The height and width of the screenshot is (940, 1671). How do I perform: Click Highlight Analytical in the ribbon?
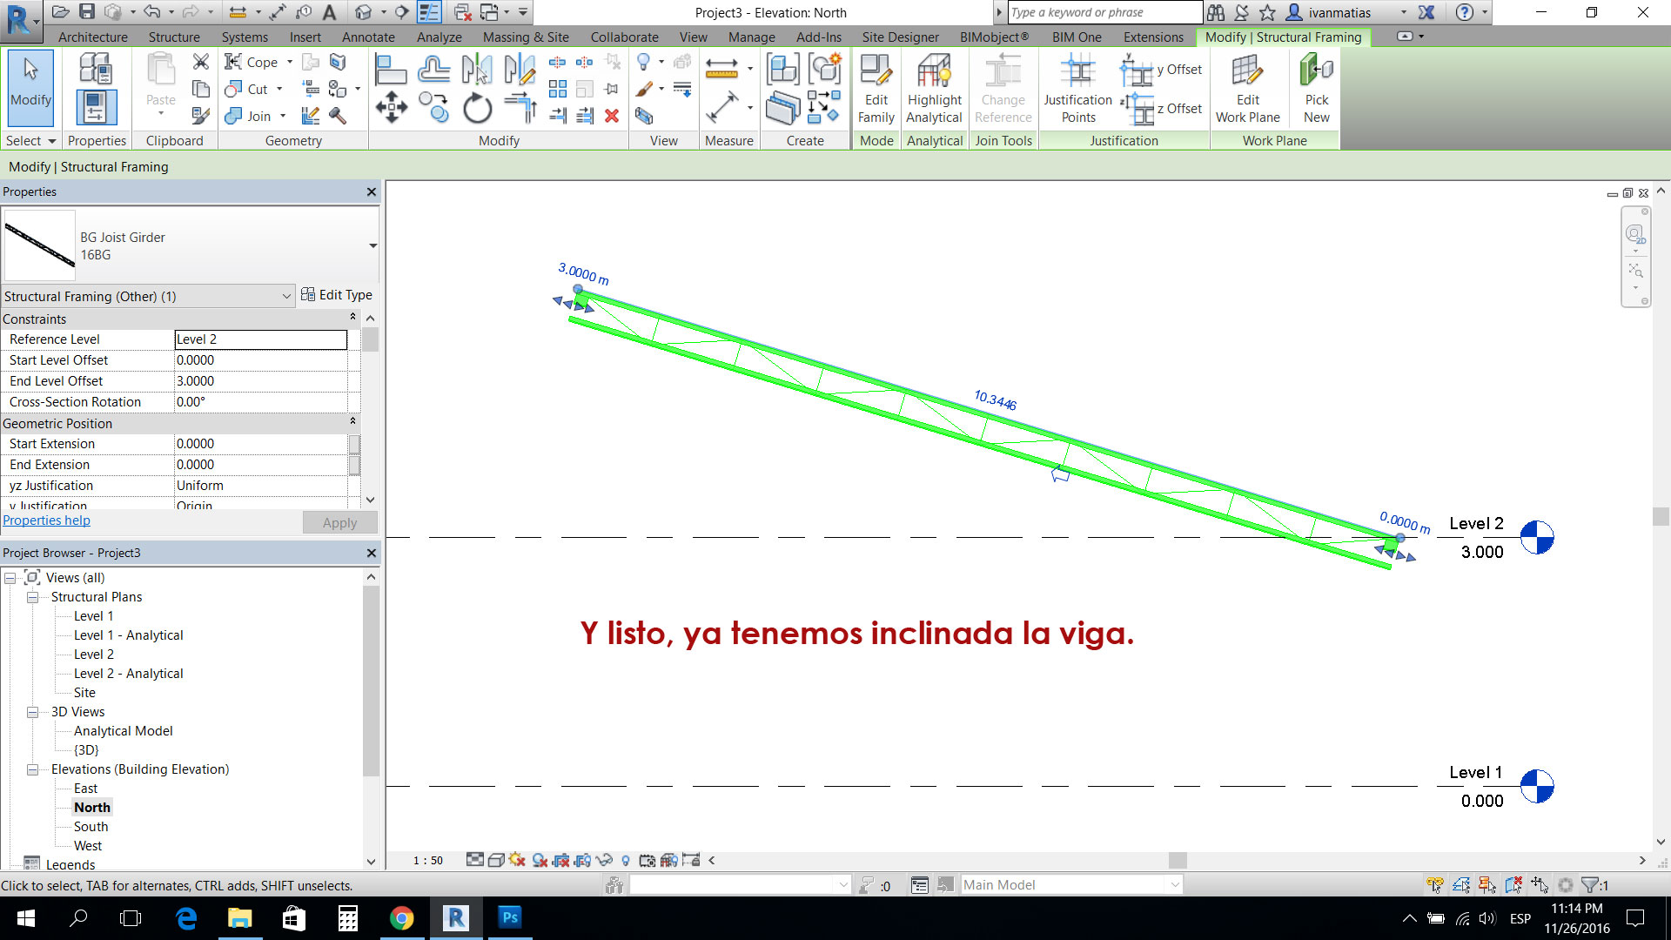(934, 87)
